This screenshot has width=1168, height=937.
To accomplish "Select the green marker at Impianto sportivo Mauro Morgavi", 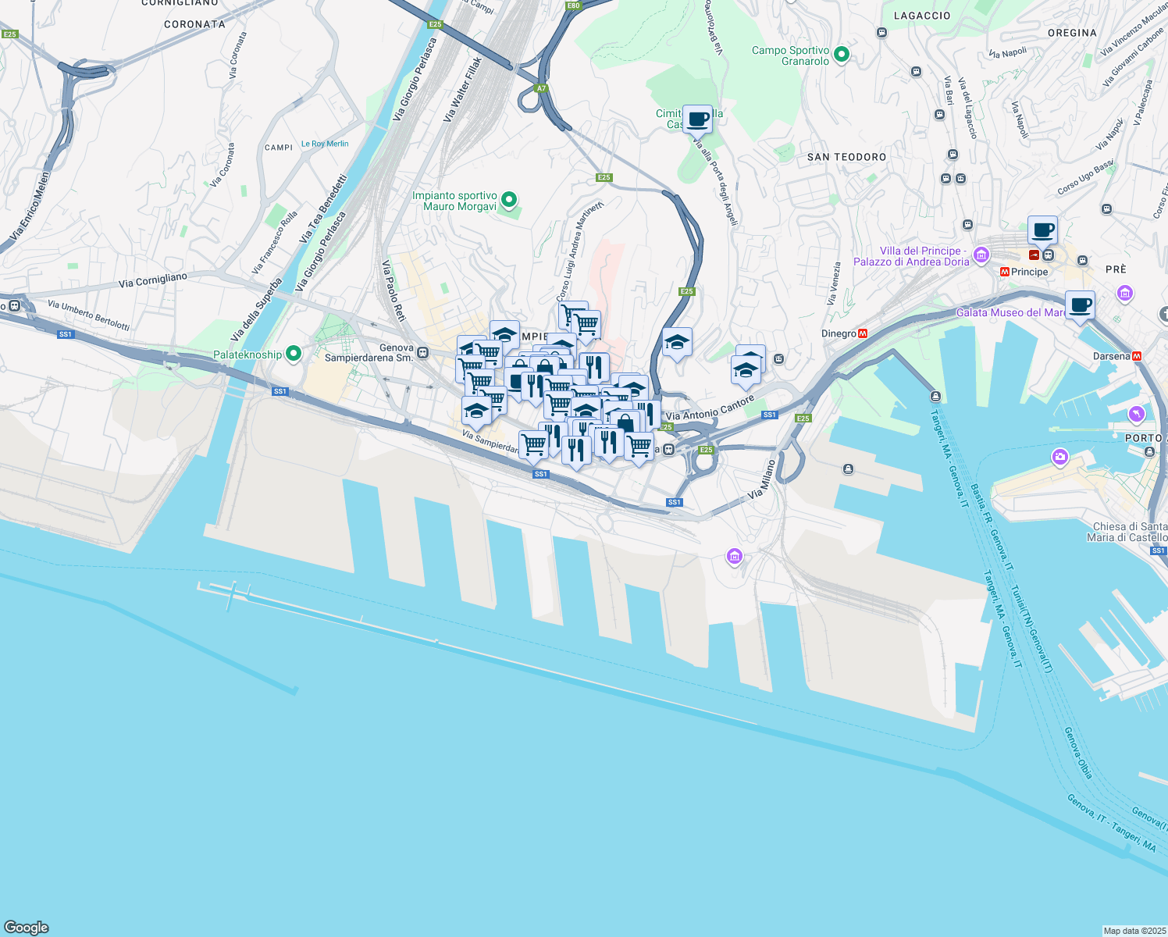I will point(509,200).
